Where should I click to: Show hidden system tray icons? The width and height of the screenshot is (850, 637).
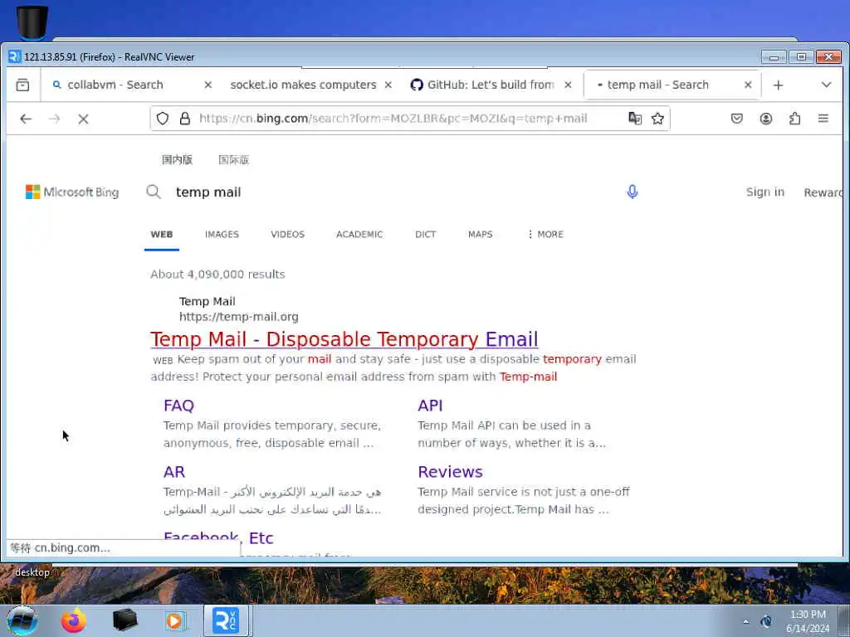click(x=746, y=622)
